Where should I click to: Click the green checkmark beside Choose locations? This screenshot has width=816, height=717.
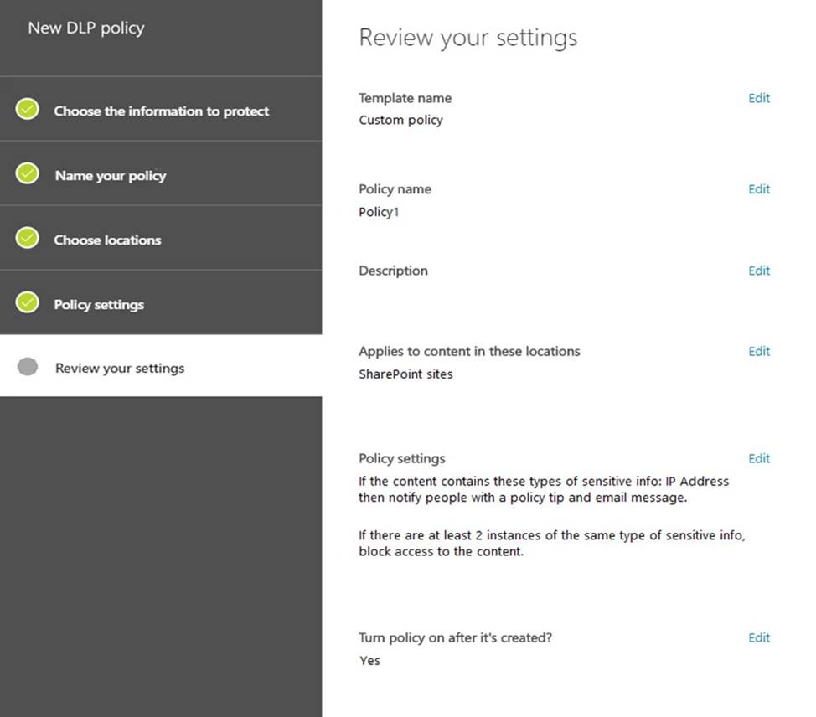(x=28, y=239)
